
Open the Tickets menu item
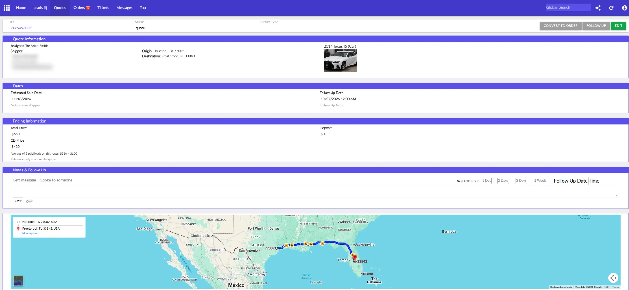click(x=103, y=8)
